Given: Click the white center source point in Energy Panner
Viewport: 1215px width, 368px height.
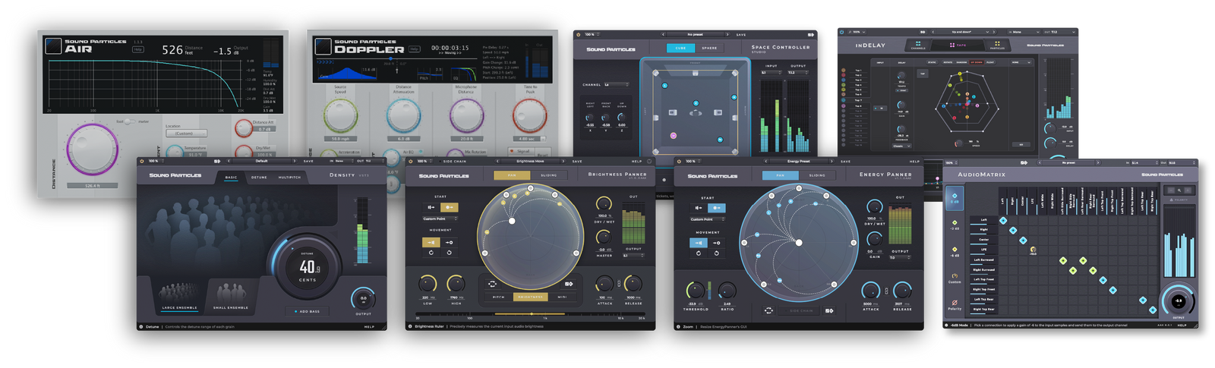Looking at the screenshot, I should [799, 243].
